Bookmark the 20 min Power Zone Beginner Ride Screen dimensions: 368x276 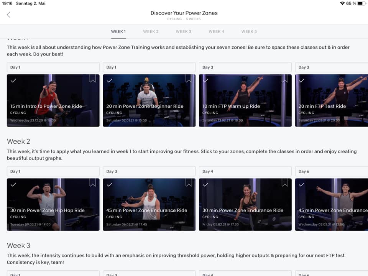point(189,79)
